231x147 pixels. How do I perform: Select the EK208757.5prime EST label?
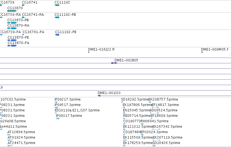(x=163, y=99)
